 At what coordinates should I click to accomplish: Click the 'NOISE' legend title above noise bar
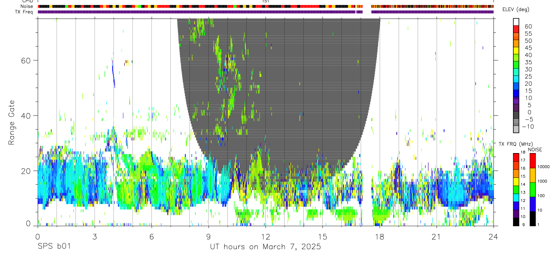click(535, 149)
